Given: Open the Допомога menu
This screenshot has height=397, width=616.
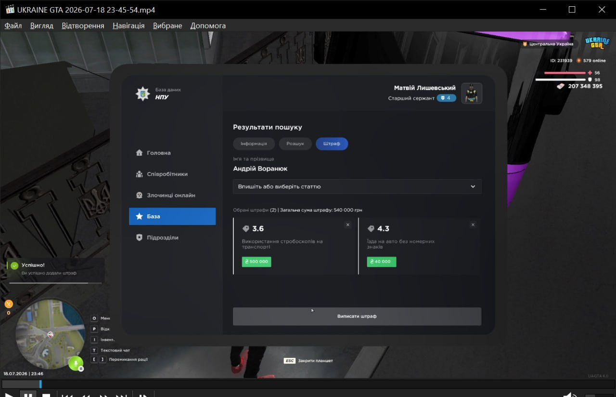Looking at the screenshot, I should (208, 26).
